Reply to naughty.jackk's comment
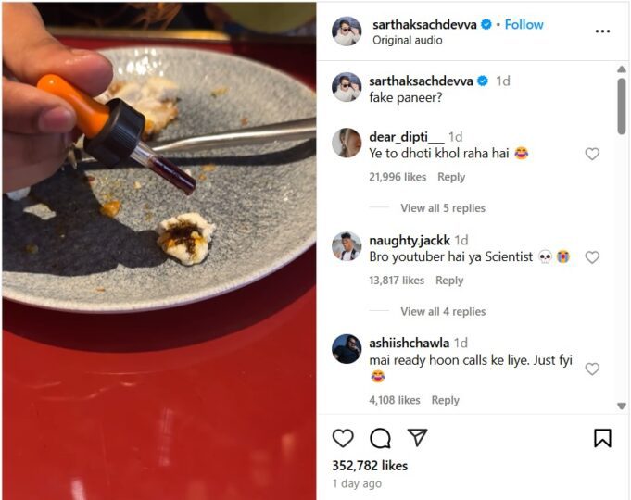Image resolution: width=631 pixels, height=500 pixels. (449, 281)
